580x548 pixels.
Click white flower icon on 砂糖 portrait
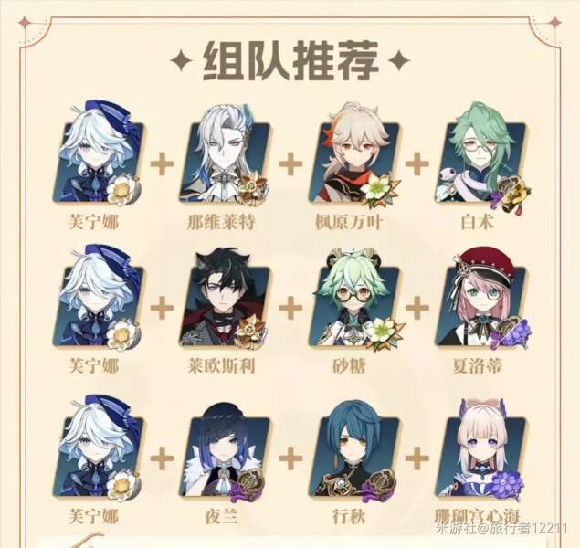pos(384,334)
